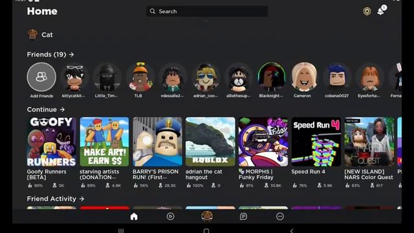Click 'MORPHS | Funky Friday' title text
Screen dimensions: 414x233
[256, 174]
